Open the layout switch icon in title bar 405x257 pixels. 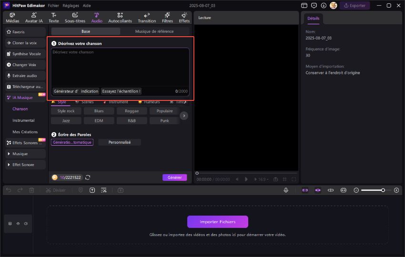click(x=304, y=5)
